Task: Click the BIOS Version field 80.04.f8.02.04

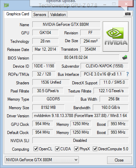Action: point(76,57)
